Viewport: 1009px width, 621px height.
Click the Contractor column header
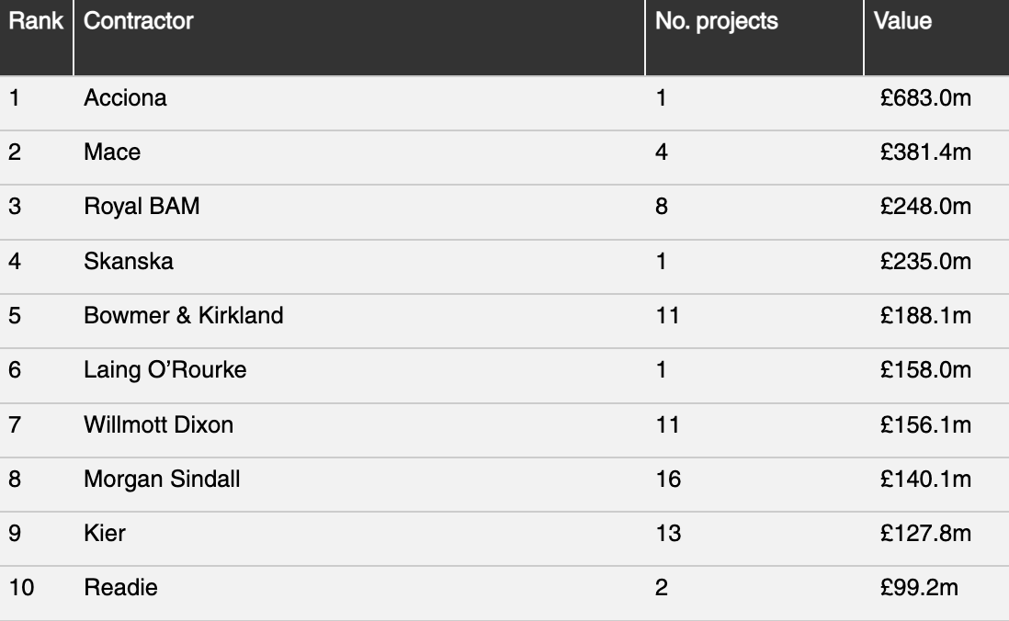pyautogui.click(x=139, y=21)
